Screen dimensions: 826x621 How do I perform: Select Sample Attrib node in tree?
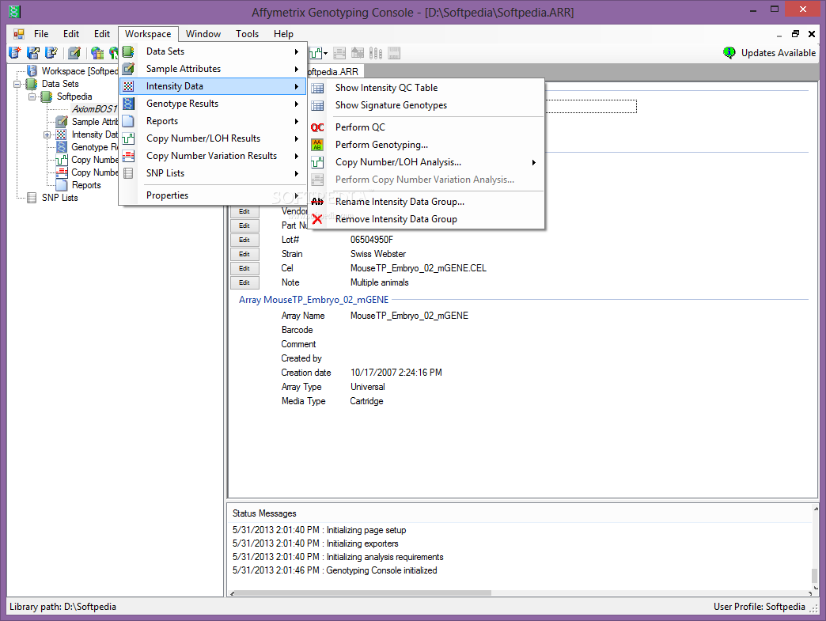point(95,122)
